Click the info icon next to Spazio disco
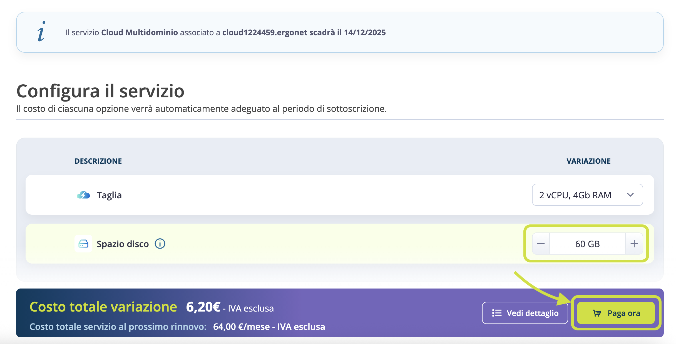The width and height of the screenshot is (676, 344). 160,244
